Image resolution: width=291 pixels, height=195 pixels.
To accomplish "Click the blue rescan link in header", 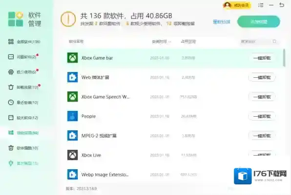I will 222,22.
